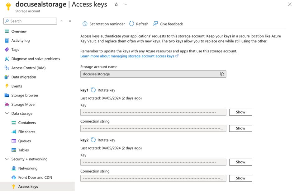Image resolution: width=299 pixels, height=194 pixels.
Task: Click the Events lightning icon
Action: point(7,86)
